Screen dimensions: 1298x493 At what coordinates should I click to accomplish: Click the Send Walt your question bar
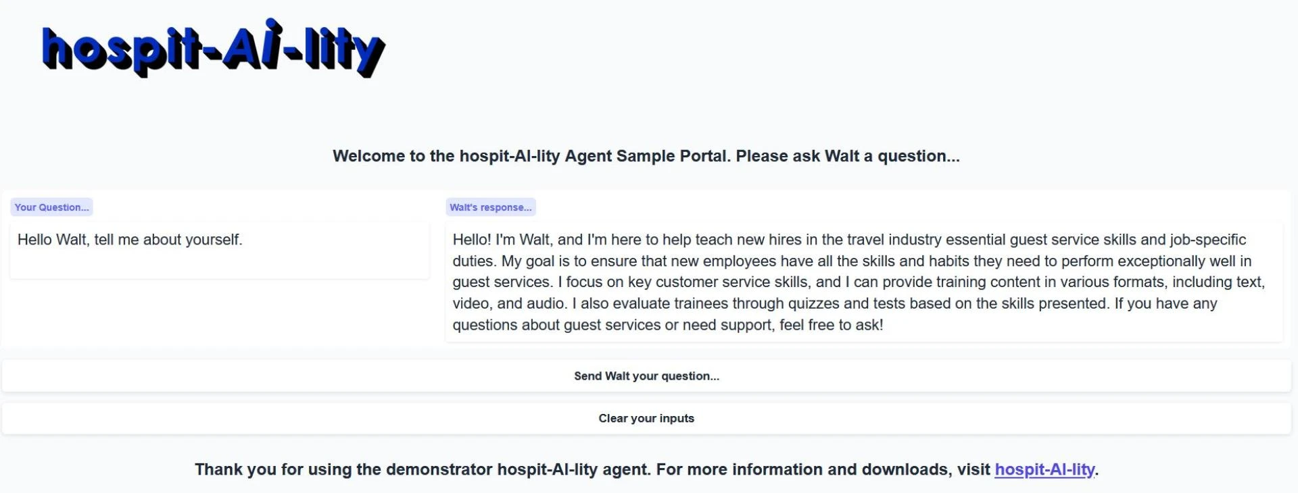pyautogui.click(x=646, y=375)
